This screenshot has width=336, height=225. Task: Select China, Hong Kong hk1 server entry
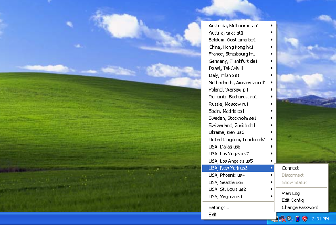point(238,47)
